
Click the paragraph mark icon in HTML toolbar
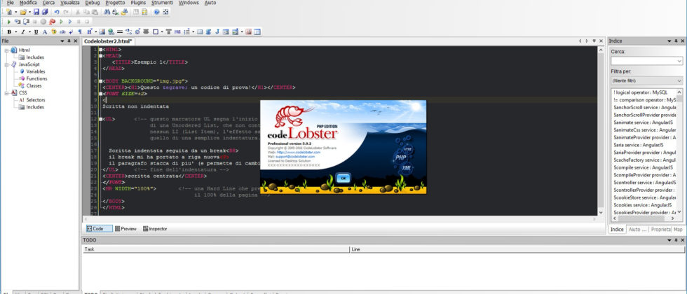pos(79,31)
